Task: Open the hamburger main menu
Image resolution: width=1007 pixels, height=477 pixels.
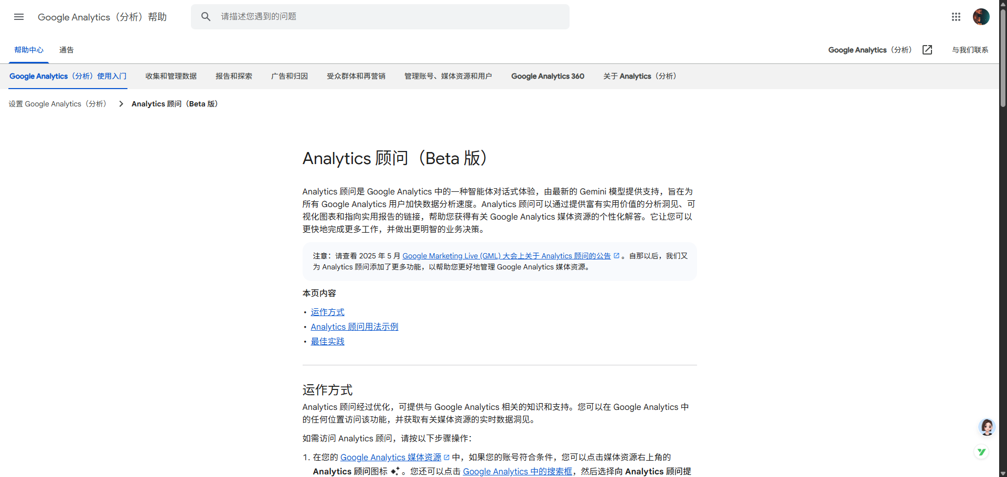Action: click(x=19, y=17)
